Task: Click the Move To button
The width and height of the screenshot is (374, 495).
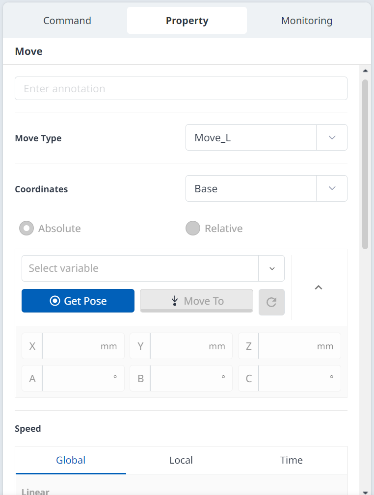Action: pos(196,301)
